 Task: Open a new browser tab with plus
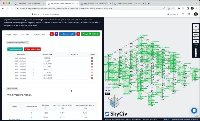(149, 3)
